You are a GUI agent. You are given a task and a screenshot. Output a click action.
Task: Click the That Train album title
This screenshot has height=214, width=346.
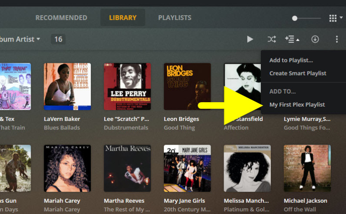click(x=13, y=127)
